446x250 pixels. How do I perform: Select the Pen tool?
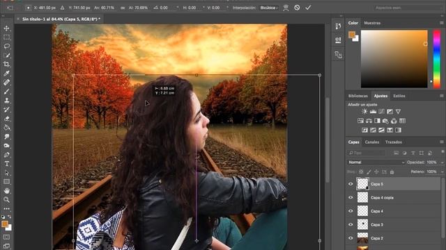click(x=6, y=155)
